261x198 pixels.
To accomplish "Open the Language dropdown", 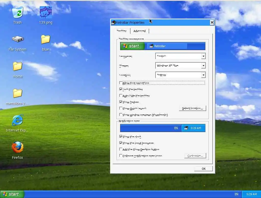I will click(180, 56).
